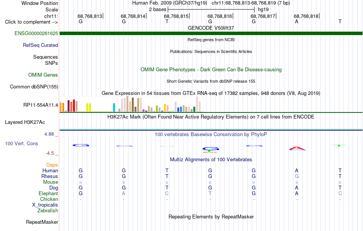
Task: Select the Common dbSNP(155) track label
Action: 34,87
